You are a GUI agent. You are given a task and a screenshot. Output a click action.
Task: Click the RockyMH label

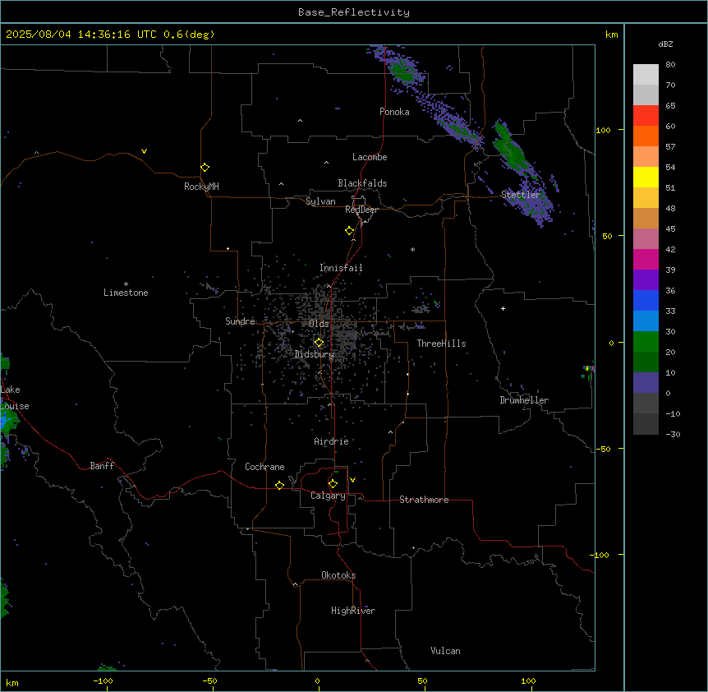[x=201, y=187]
